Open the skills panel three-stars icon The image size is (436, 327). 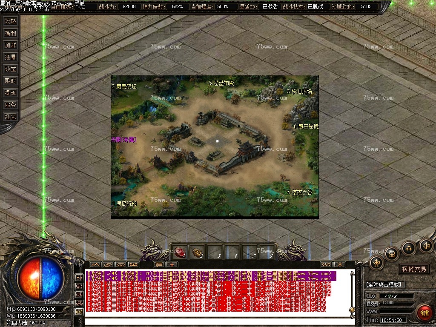tap(408, 248)
